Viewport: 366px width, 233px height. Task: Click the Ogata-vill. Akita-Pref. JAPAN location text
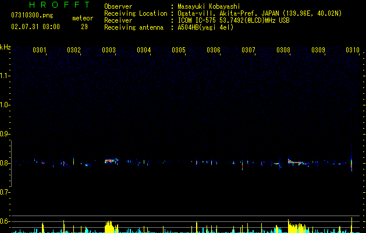[x=260, y=13]
